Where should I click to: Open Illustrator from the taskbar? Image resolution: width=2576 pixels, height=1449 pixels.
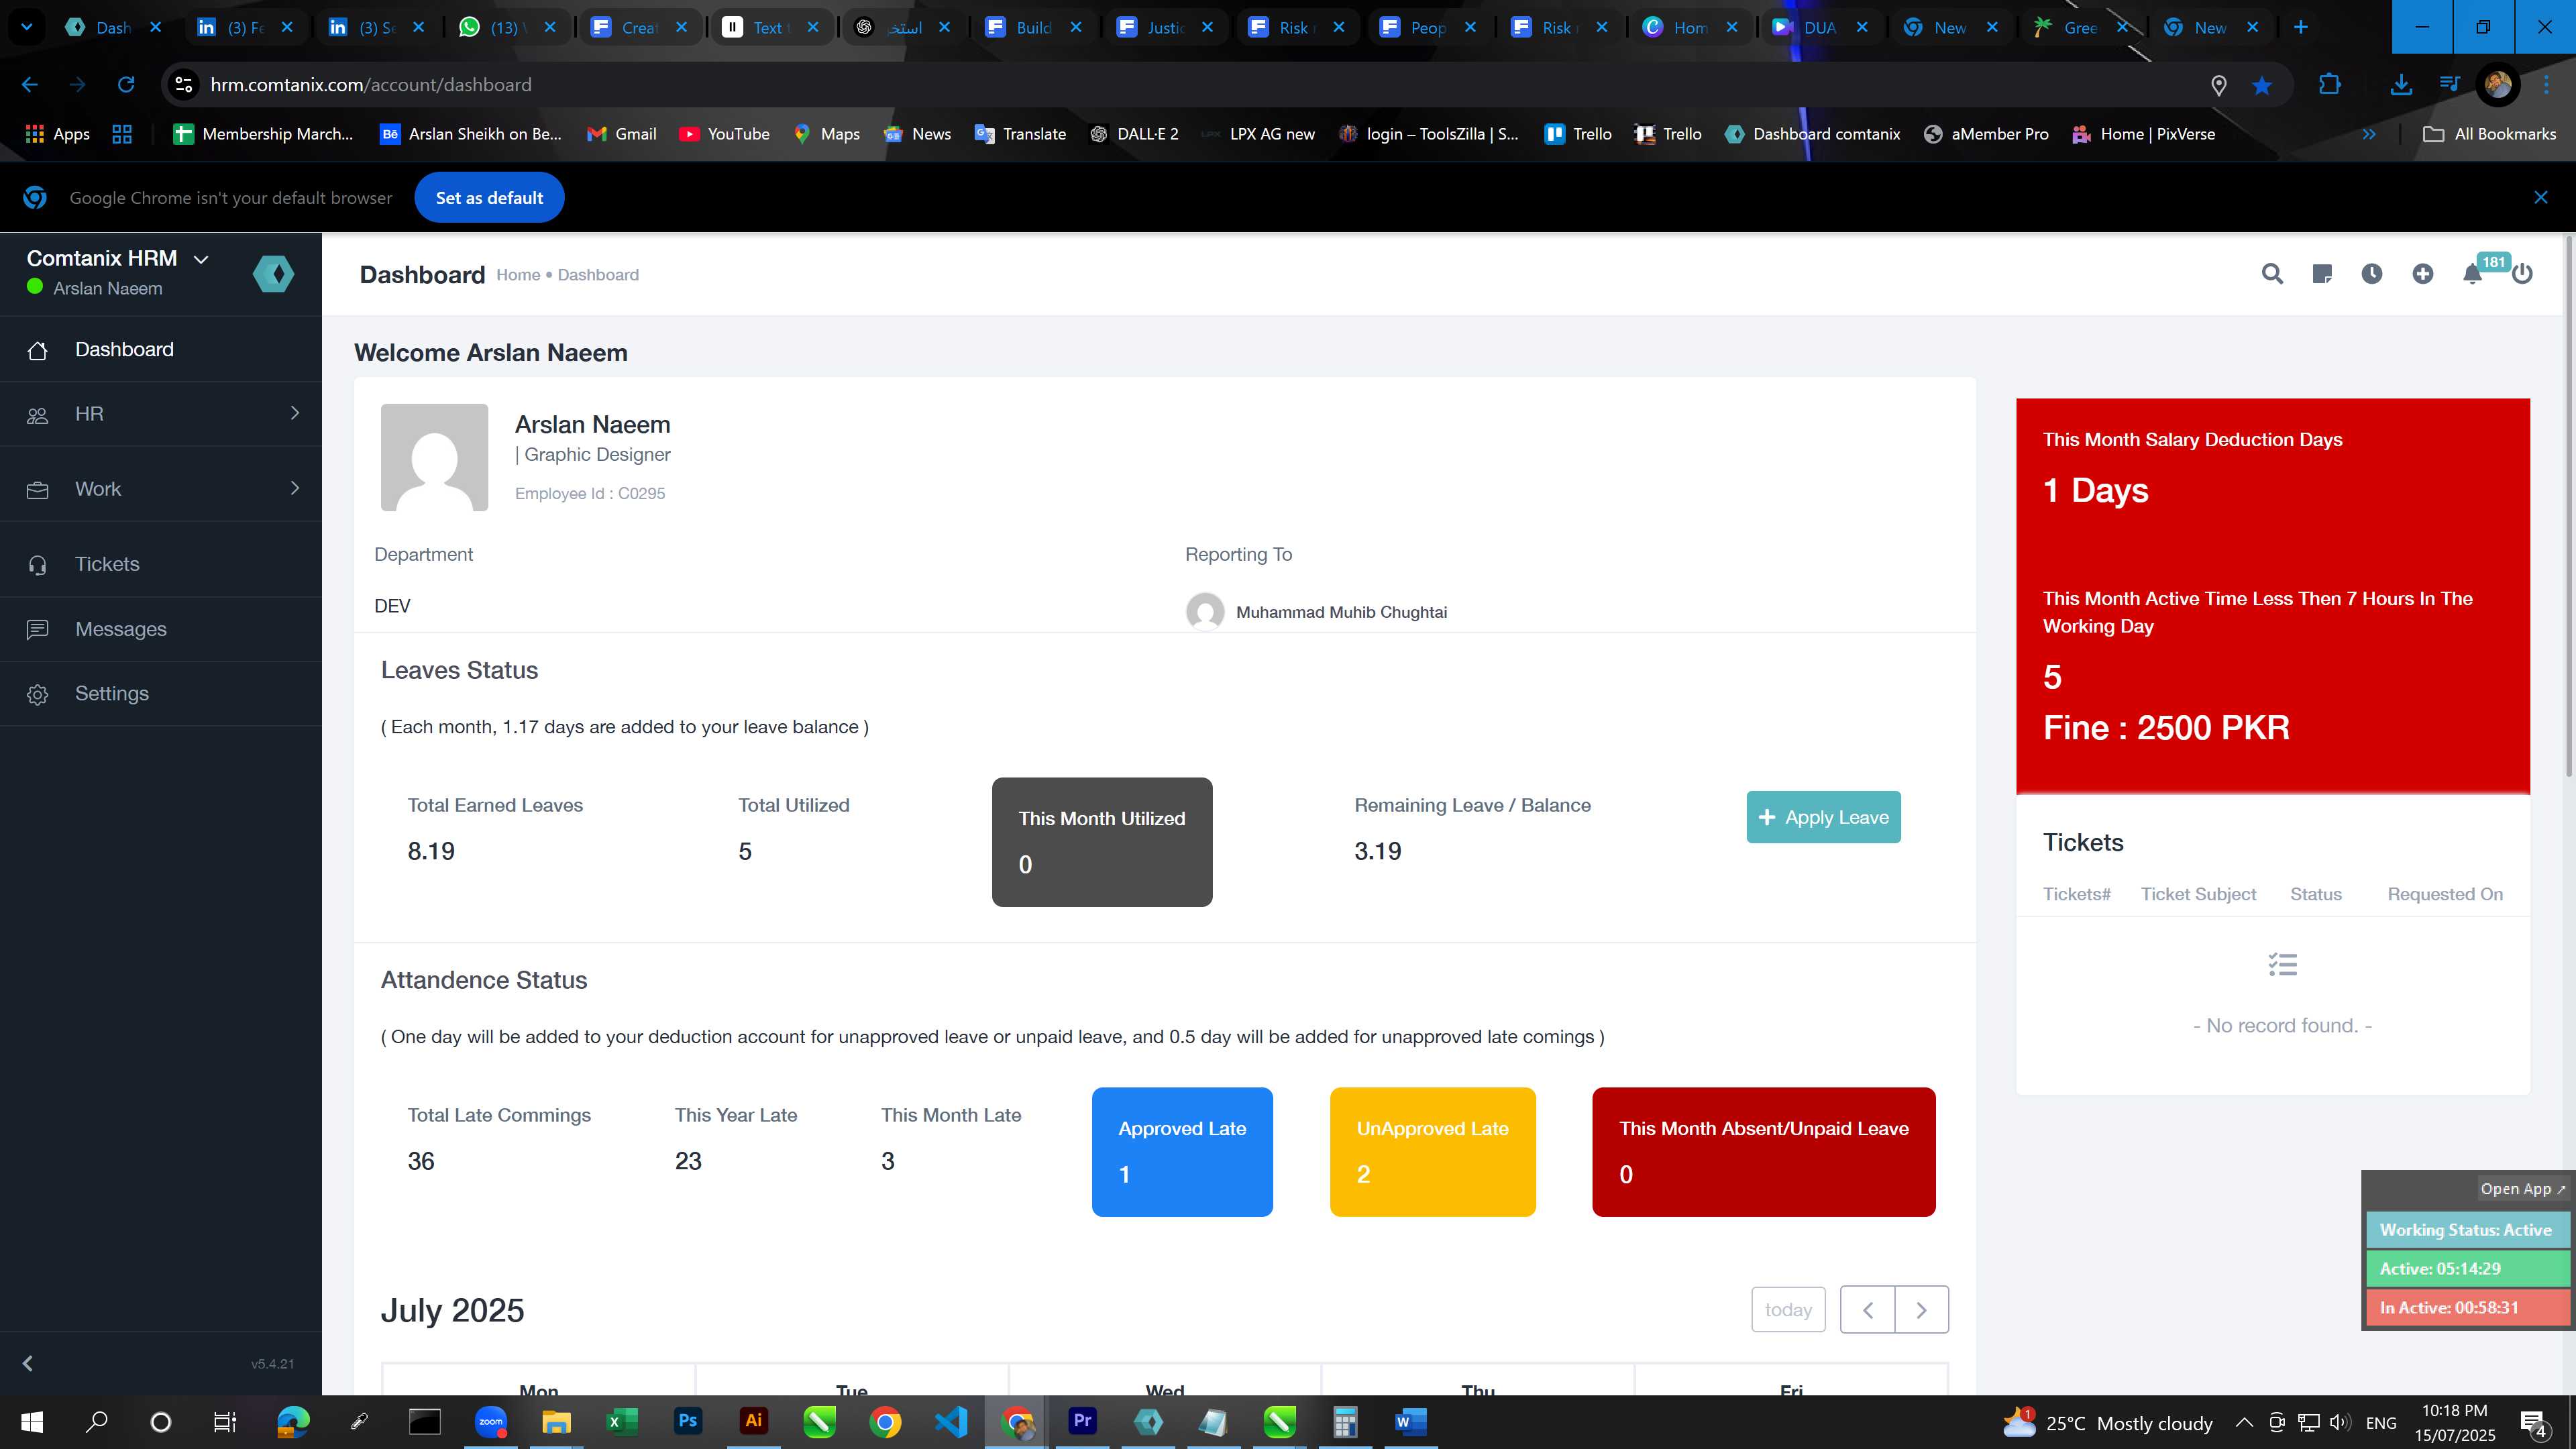[x=754, y=1421]
